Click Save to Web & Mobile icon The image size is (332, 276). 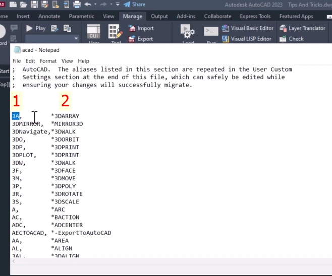66,4
